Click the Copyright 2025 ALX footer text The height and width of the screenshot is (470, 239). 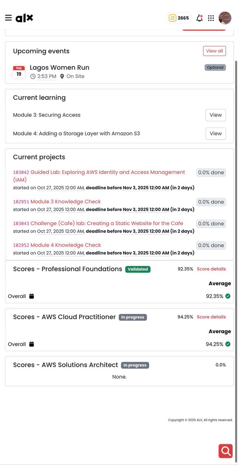(x=200, y=420)
